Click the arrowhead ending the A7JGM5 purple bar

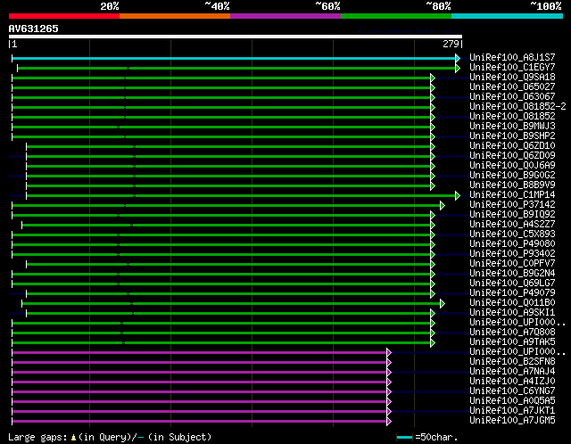click(x=389, y=421)
